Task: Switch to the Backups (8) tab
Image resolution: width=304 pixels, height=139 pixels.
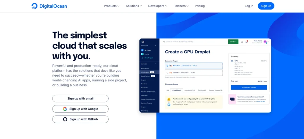Action: coord(202,90)
